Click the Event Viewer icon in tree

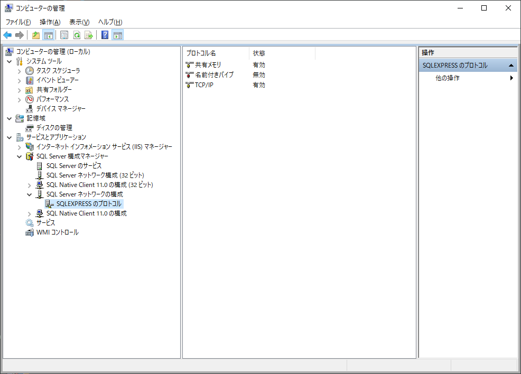pyautogui.click(x=30, y=80)
